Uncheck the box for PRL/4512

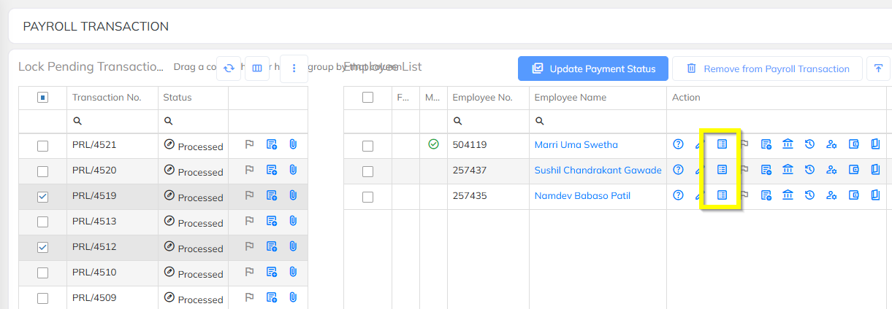tap(42, 248)
